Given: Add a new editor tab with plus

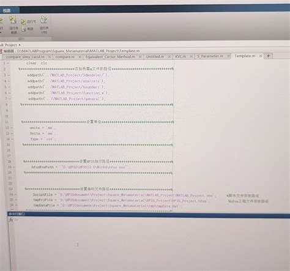Looking at the screenshot, I should [x=268, y=56].
